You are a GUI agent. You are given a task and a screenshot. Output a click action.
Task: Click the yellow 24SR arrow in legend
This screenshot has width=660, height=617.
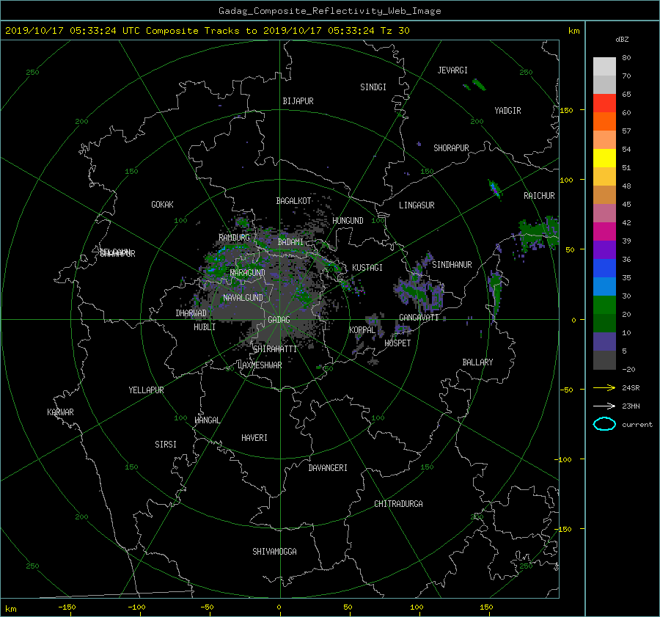[604, 388]
